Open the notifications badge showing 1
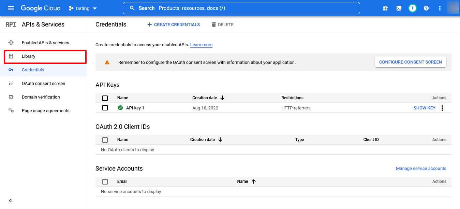 point(413,8)
